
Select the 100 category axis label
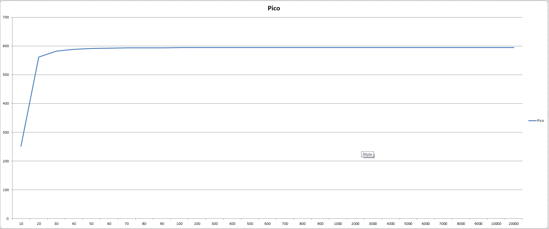180,224
